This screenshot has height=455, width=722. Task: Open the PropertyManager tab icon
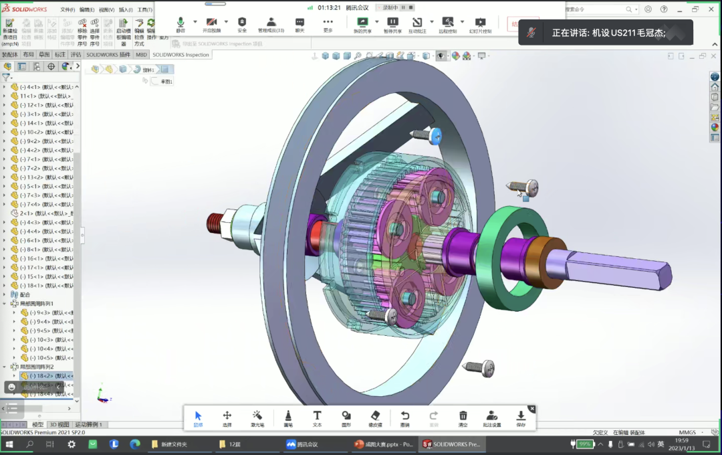click(x=22, y=66)
